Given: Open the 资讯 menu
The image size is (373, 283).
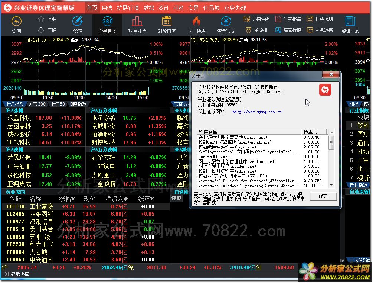Looking at the screenshot, I should [164, 8].
